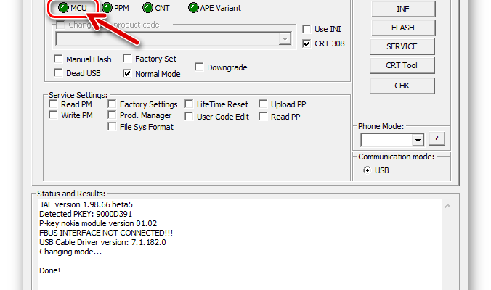Enable the Manual Flash option
Screen dimensions: 491x290
point(58,59)
